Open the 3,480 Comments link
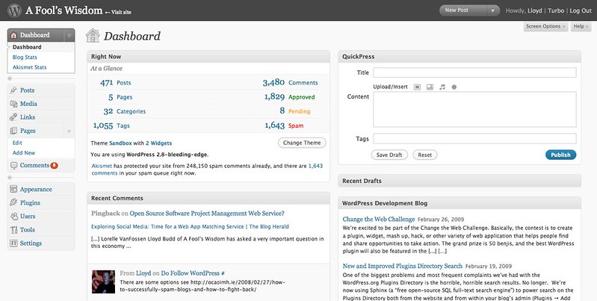This screenshot has width=597, height=301. tap(290, 83)
